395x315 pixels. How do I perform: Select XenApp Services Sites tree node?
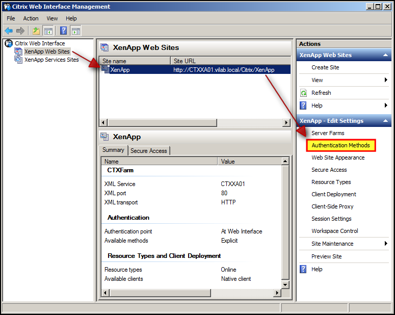pyautogui.click(x=51, y=60)
